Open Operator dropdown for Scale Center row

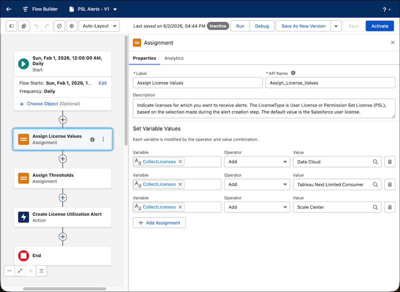(257, 207)
